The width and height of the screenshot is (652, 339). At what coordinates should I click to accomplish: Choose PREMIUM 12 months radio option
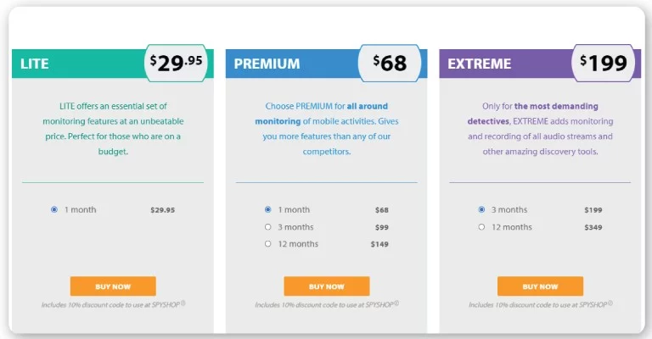click(x=267, y=244)
